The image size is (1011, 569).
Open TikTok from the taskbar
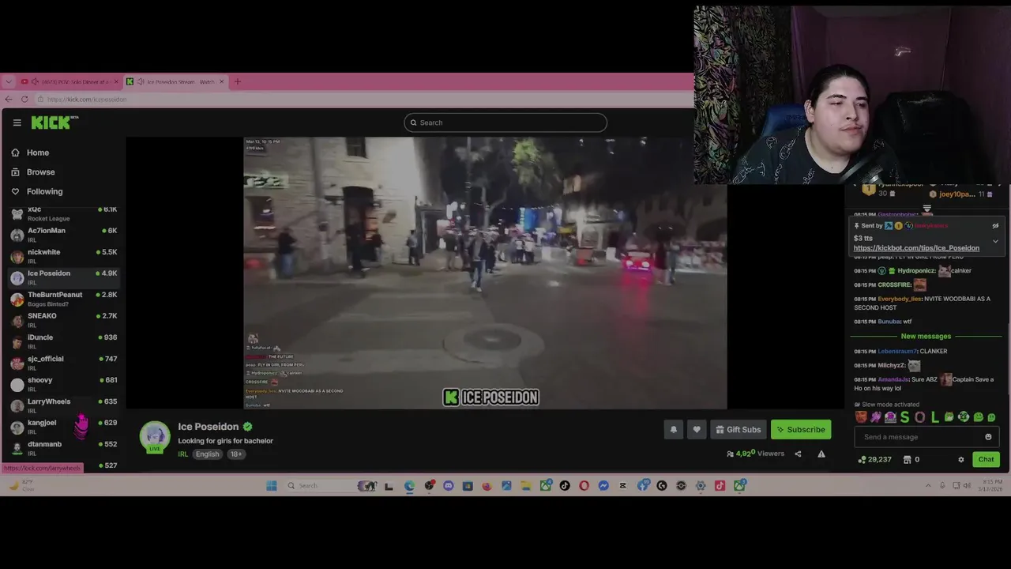565,486
